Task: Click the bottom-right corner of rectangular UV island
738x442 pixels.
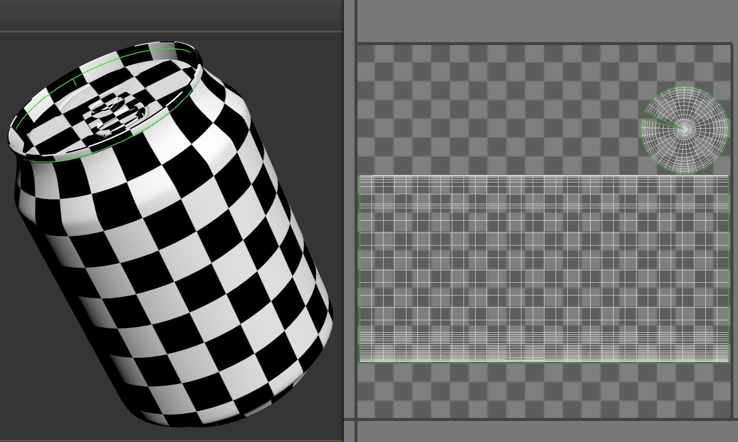Action: (x=728, y=361)
